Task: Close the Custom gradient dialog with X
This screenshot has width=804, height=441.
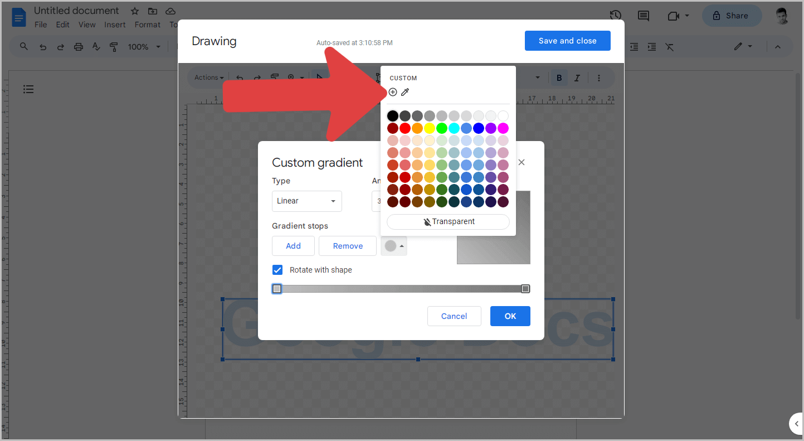Action: [x=522, y=162]
